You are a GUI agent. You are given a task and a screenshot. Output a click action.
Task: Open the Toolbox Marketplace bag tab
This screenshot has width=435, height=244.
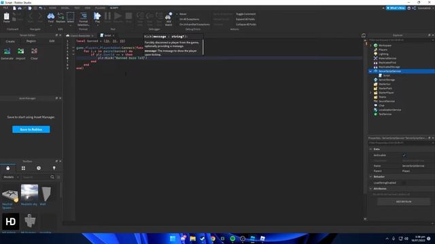(7, 168)
